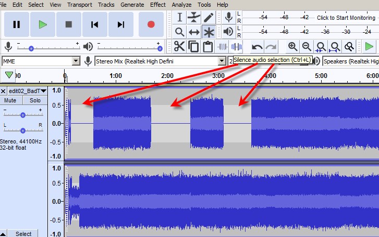Click the red Record button
Screen dimensions: 379x237
[x=151, y=24]
